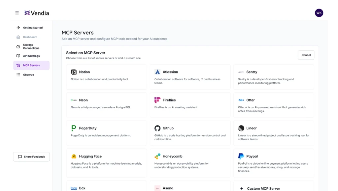Screen dimensions: 338x191
Task: Open the Getting Started sidebar item
Action: coord(32,28)
